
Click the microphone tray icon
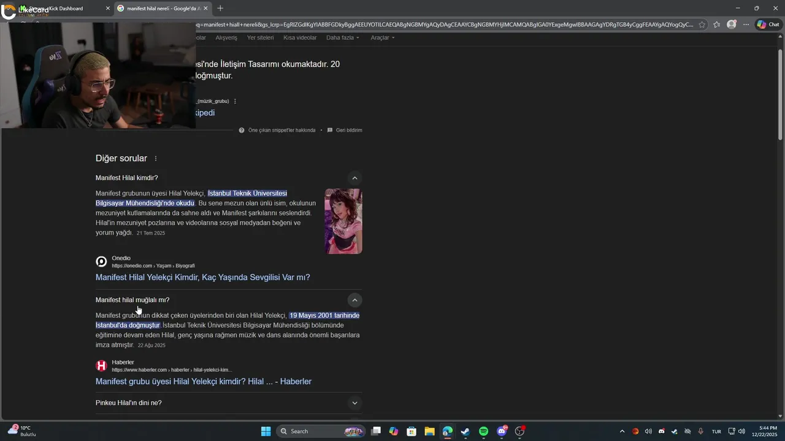700,431
